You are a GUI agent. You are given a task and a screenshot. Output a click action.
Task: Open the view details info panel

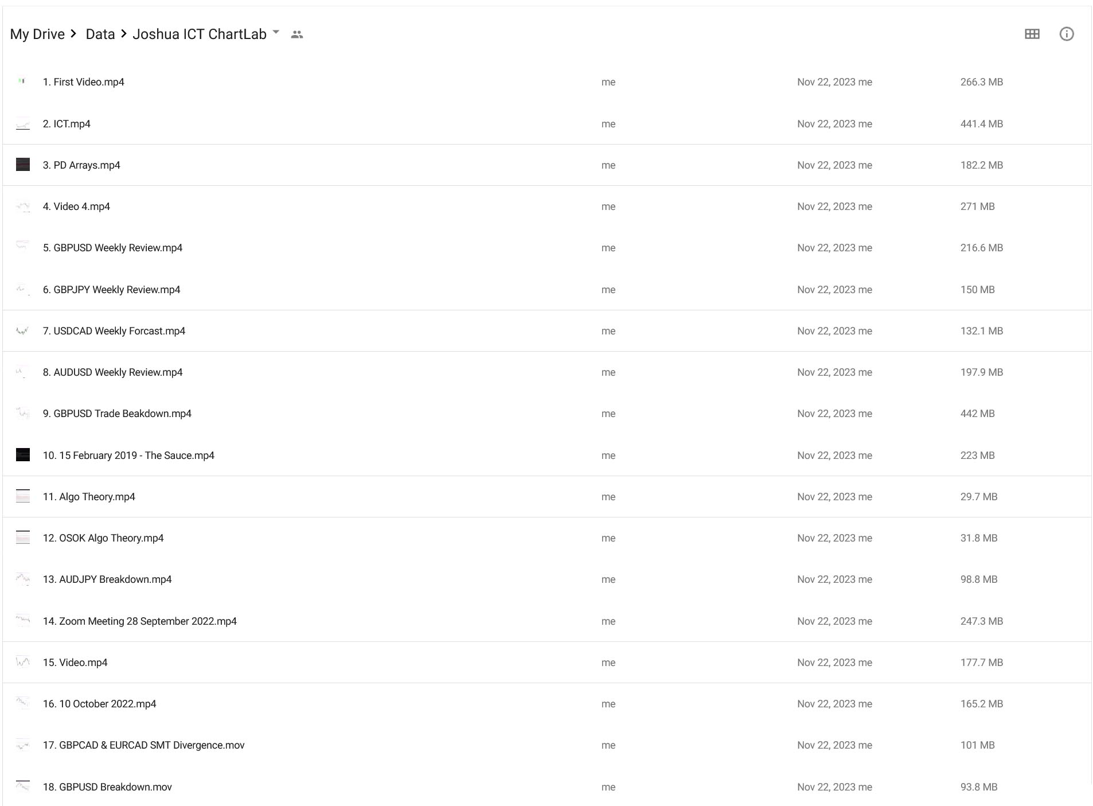(1066, 34)
